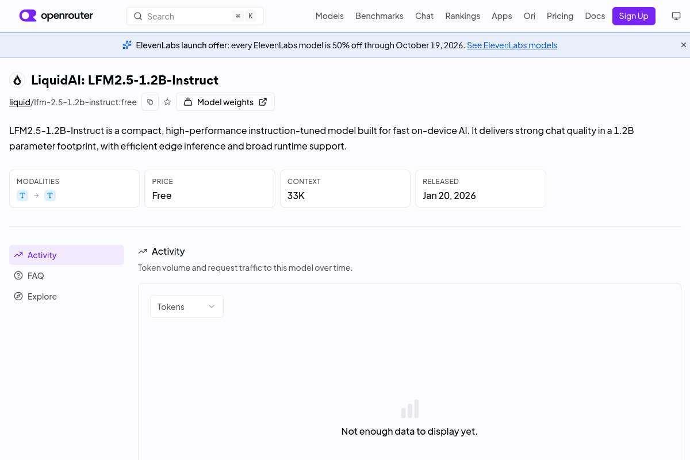Click the output text modality badge

pos(50,195)
